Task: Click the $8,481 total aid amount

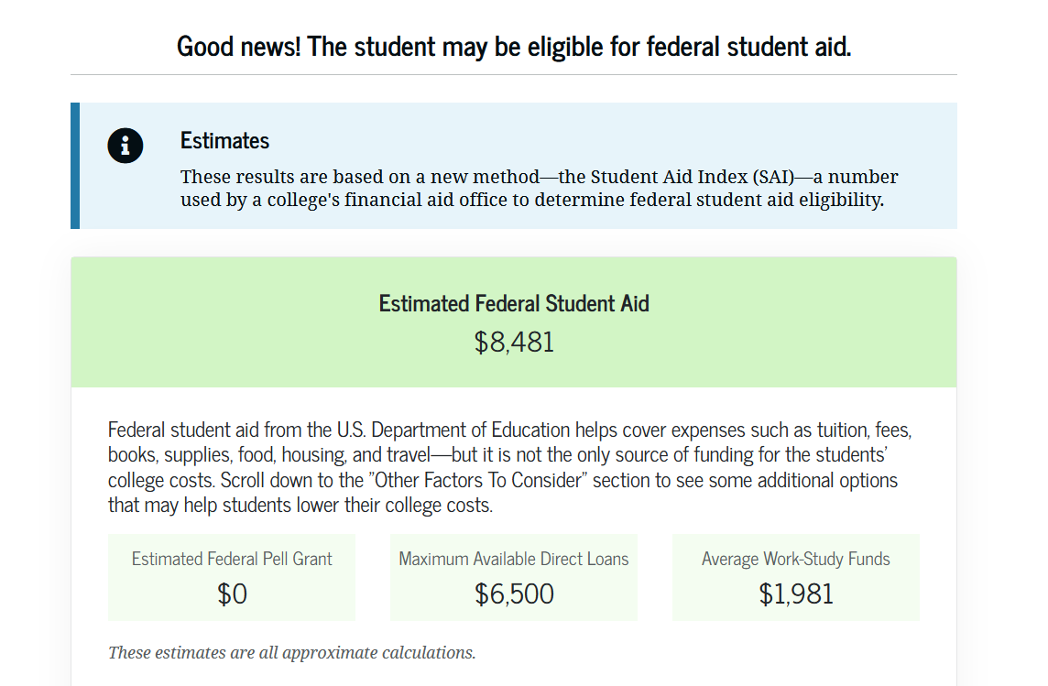Action: pos(514,343)
